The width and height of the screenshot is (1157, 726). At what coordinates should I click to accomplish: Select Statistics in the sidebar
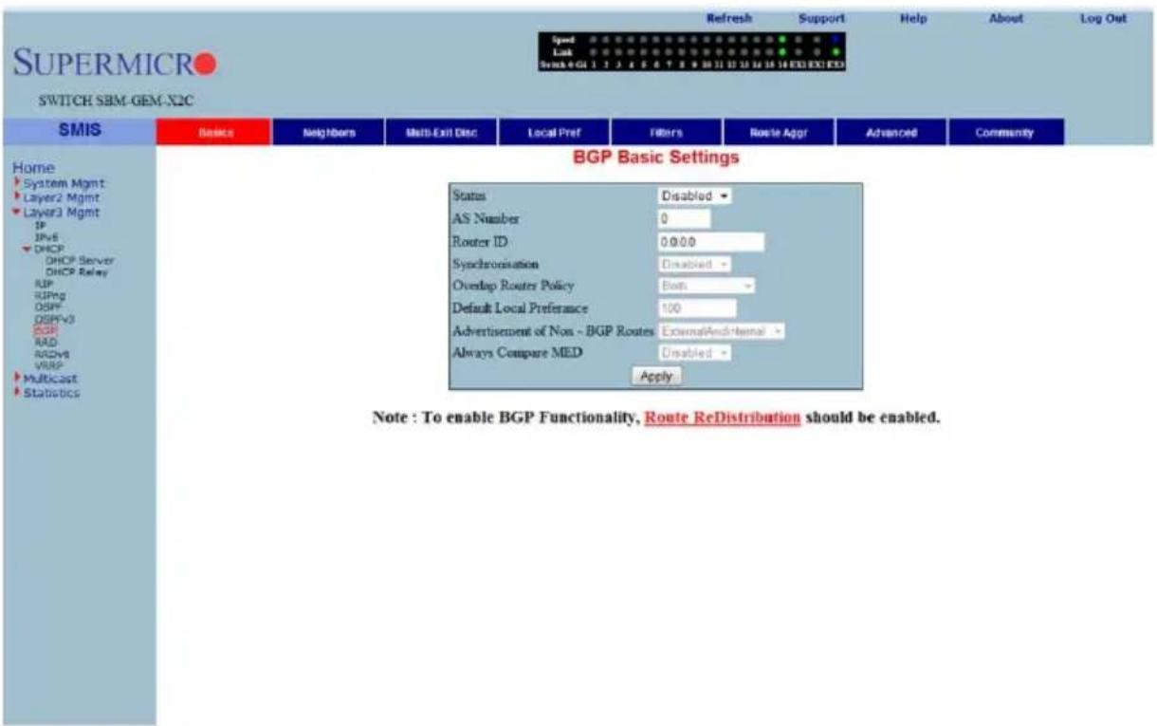click(x=50, y=393)
